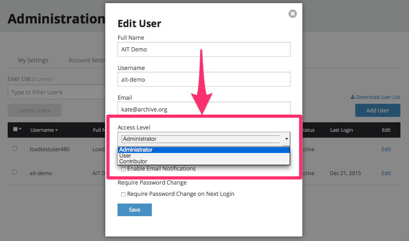This screenshot has height=241, width=409.
Task: Select the ait-demo row checkbox
Action: (x=15, y=172)
